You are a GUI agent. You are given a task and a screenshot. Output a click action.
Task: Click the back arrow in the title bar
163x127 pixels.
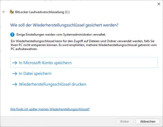pyautogui.click(x=4, y=12)
